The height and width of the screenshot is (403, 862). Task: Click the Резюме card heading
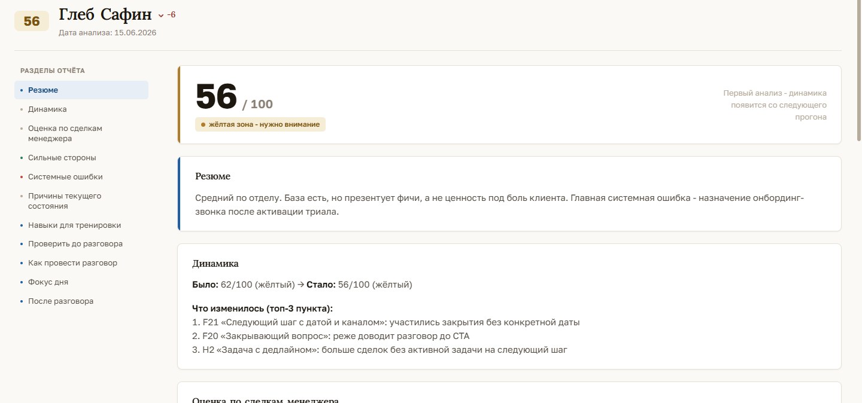(x=213, y=176)
